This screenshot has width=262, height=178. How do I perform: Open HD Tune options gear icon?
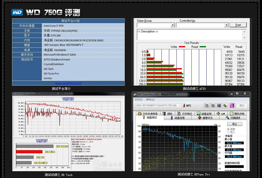(x=225, y=105)
